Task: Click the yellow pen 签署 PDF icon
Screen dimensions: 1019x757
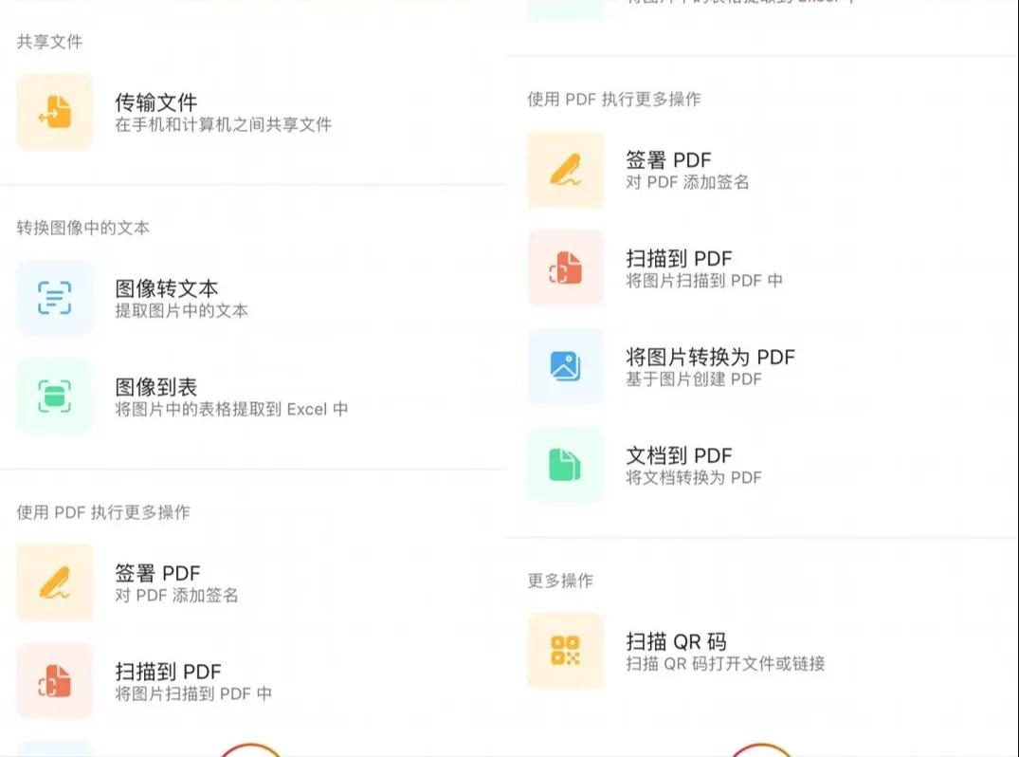Action: [565, 170]
